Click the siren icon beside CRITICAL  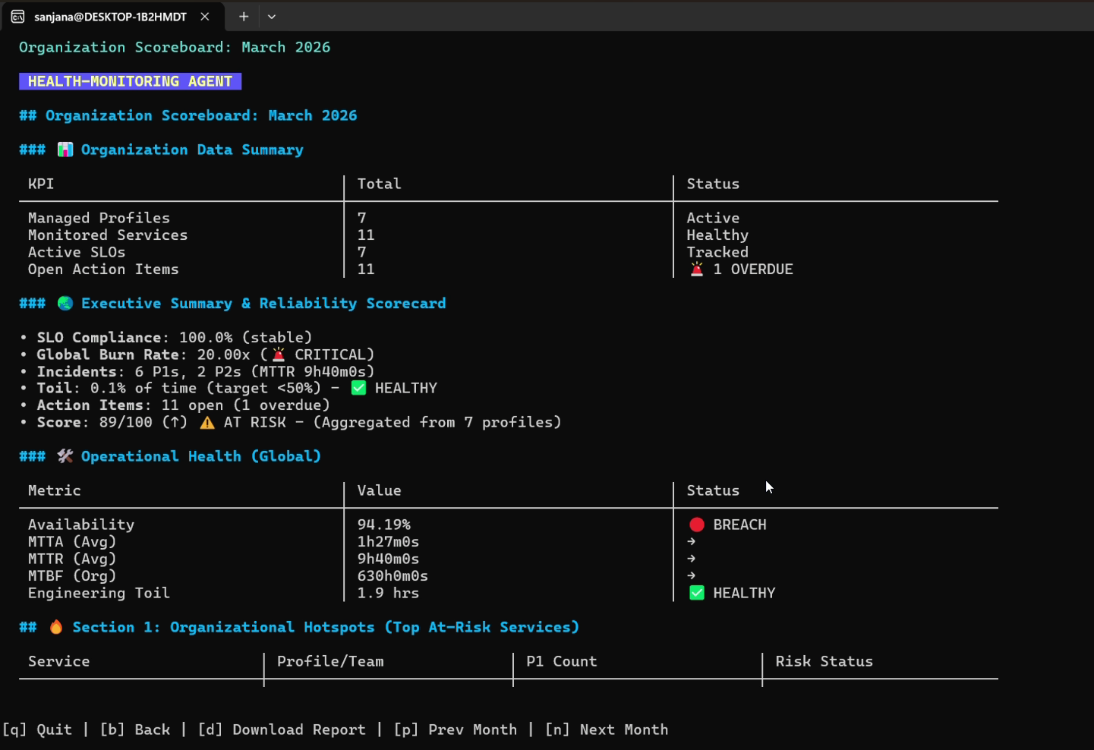click(x=279, y=355)
